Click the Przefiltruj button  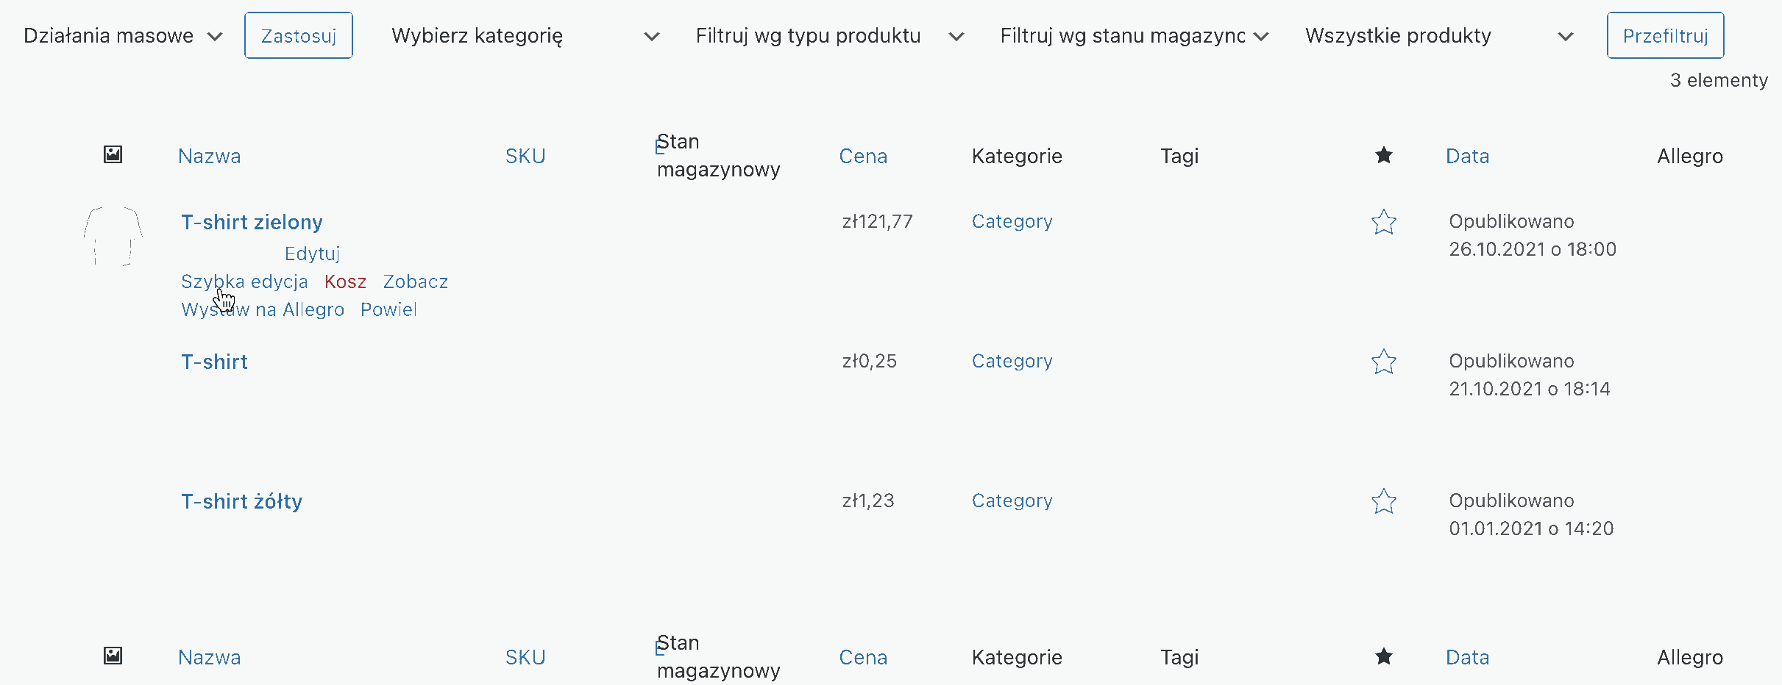1665,35
